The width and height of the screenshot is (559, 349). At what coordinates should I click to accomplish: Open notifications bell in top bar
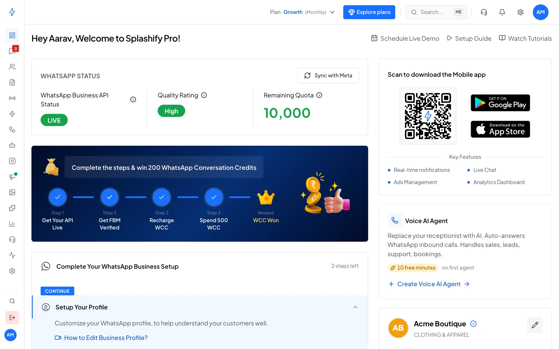coord(502,12)
